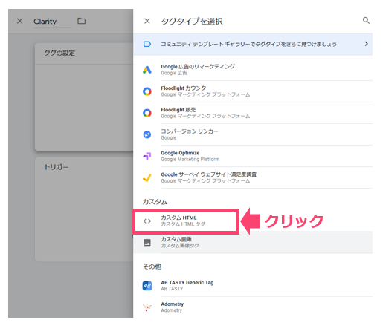Click the AB TASTY Generic Tag icon

pos(147,286)
